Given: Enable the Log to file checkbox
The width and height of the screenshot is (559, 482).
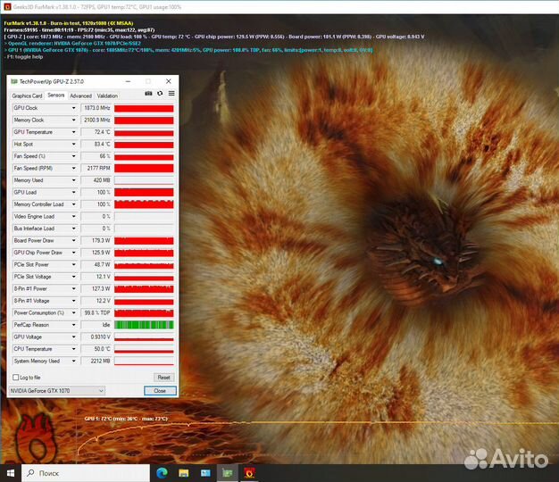Looking at the screenshot, I should 16,378.
